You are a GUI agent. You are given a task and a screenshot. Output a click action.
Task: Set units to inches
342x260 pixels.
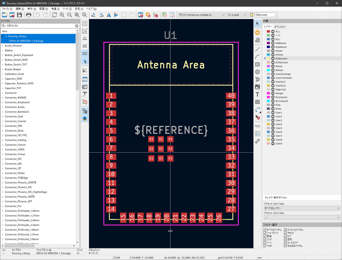85,38
